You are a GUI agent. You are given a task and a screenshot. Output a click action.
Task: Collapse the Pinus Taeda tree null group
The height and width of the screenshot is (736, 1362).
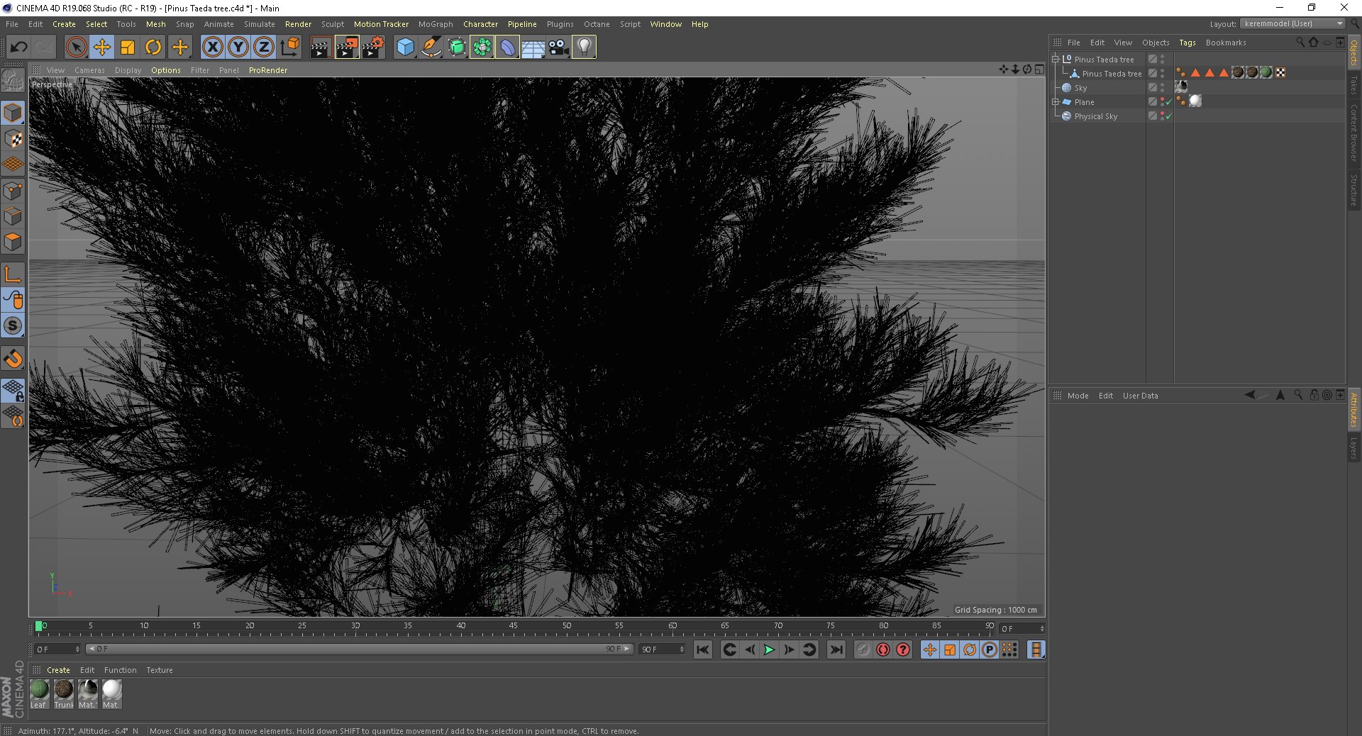point(1056,60)
